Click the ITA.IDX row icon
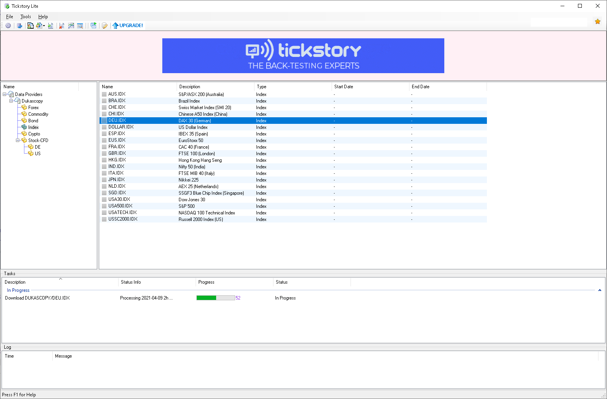This screenshot has height=399, width=607. pyautogui.click(x=104, y=173)
